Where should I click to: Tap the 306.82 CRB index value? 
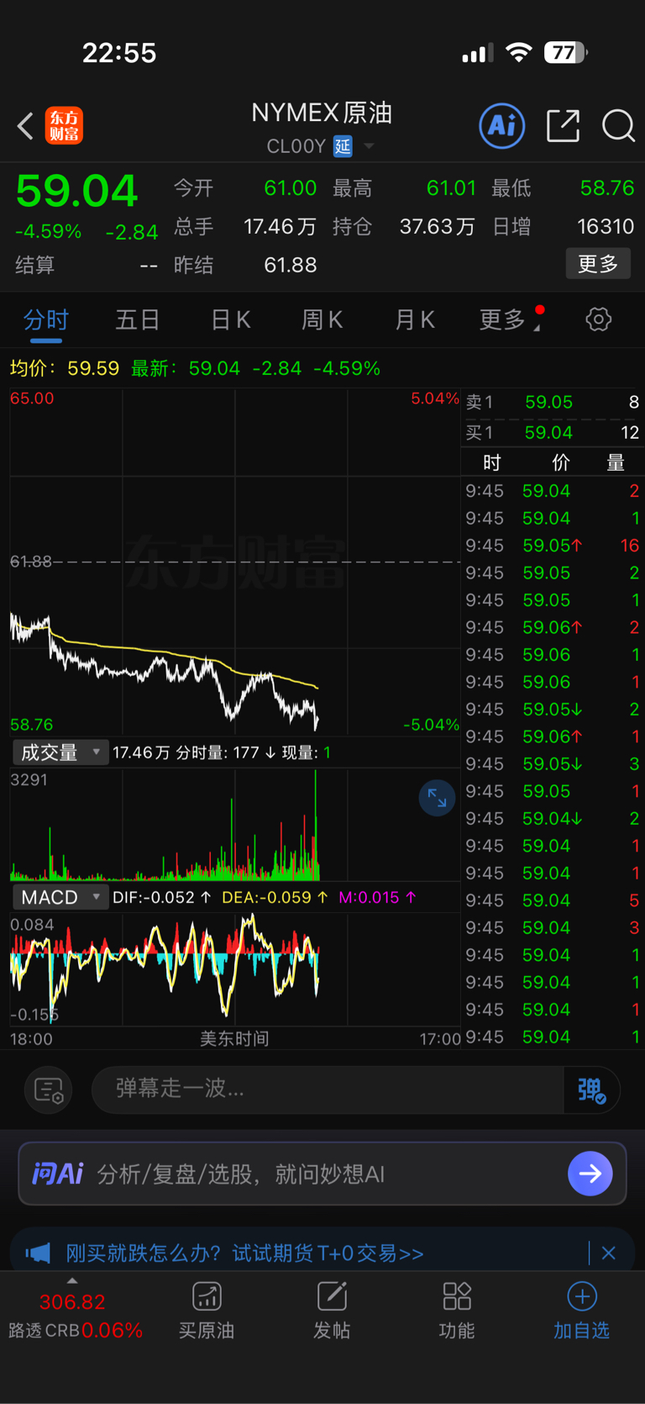[72, 1302]
